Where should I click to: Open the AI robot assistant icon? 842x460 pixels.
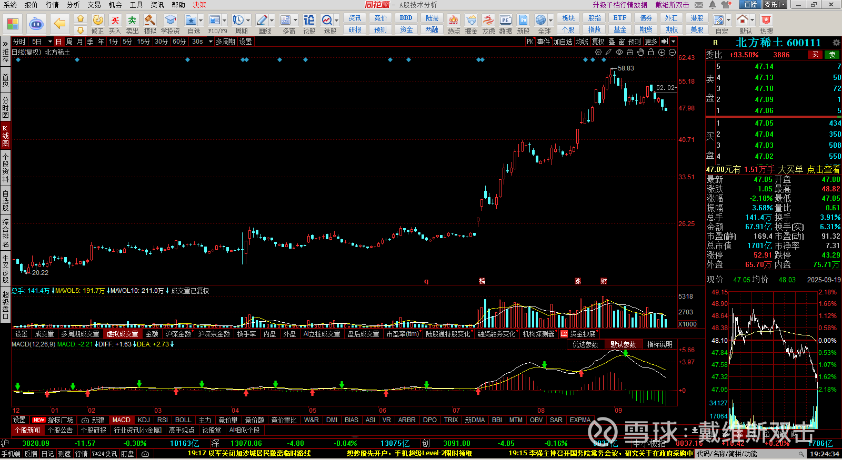click(x=36, y=24)
